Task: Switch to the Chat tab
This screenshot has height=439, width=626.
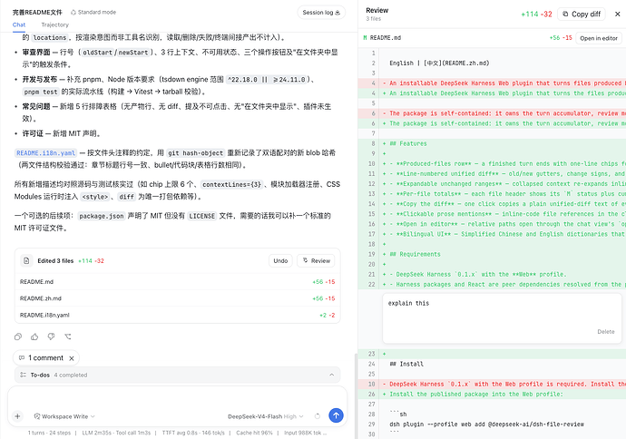Action: pyautogui.click(x=19, y=24)
